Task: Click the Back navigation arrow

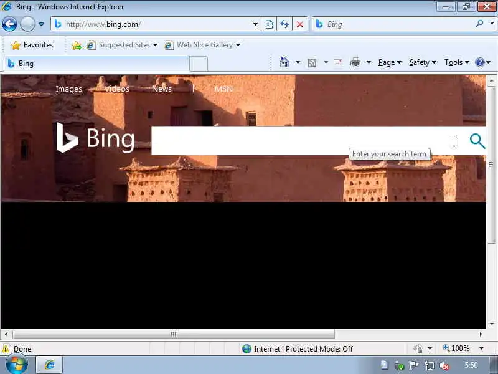Action: click(9, 24)
